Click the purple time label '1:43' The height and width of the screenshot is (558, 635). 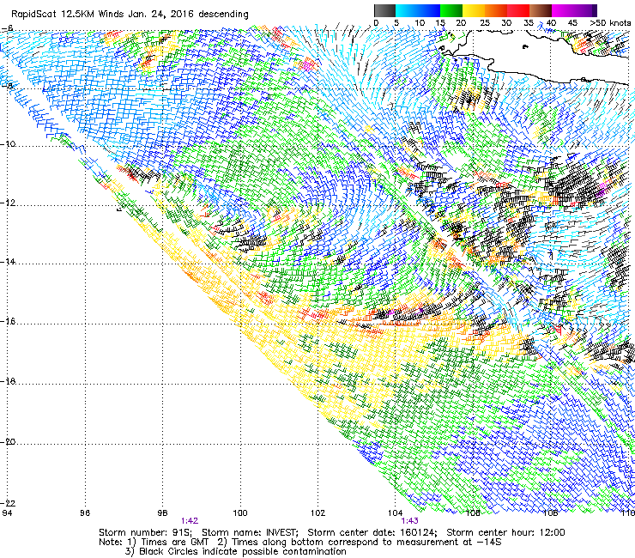pos(409,521)
